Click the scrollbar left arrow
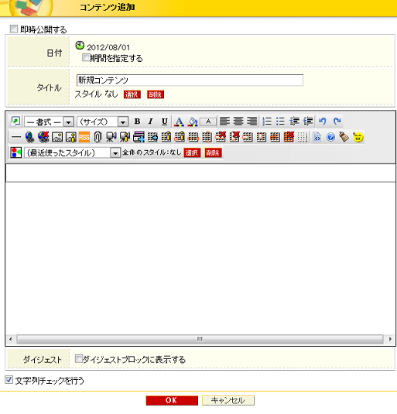This screenshot has height=414, width=397. pos(11,339)
